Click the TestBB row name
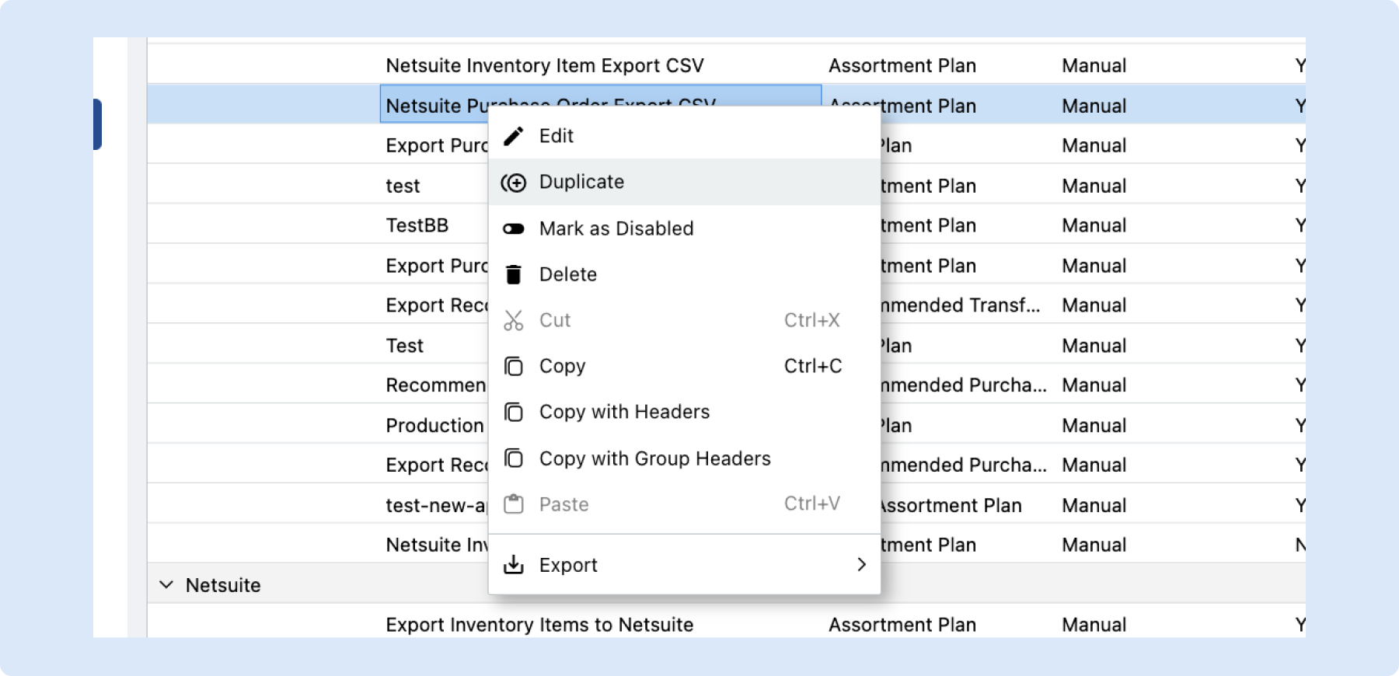1399x676 pixels. [417, 225]
